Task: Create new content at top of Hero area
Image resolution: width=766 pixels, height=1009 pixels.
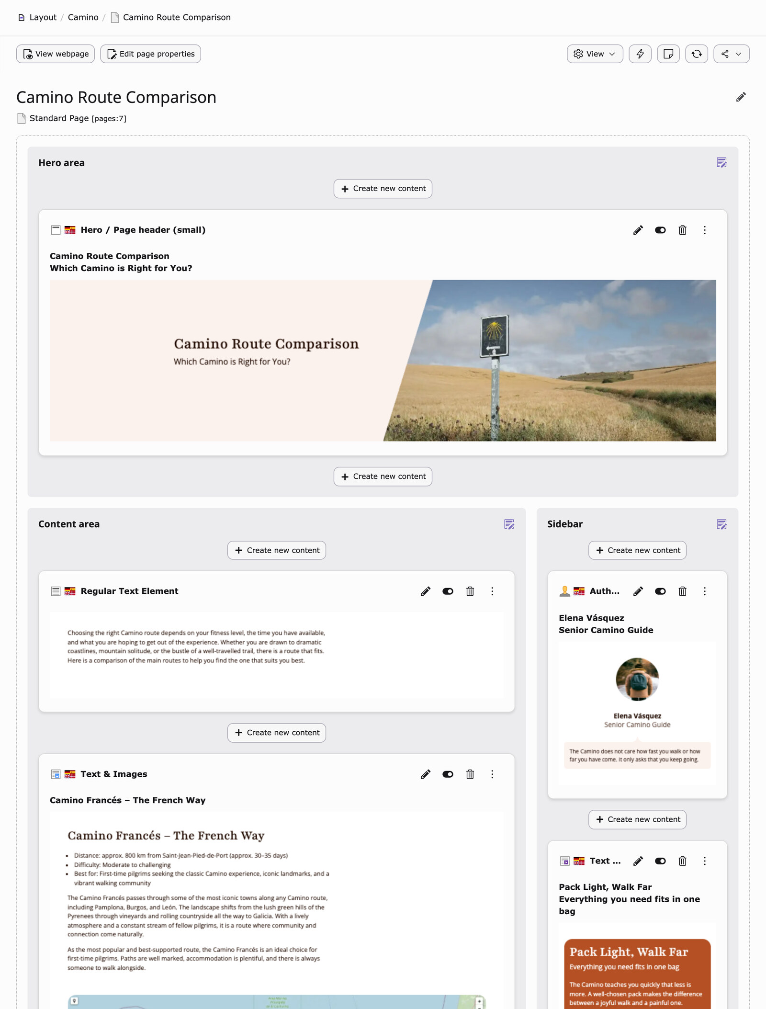Action: tap(383, 189)
